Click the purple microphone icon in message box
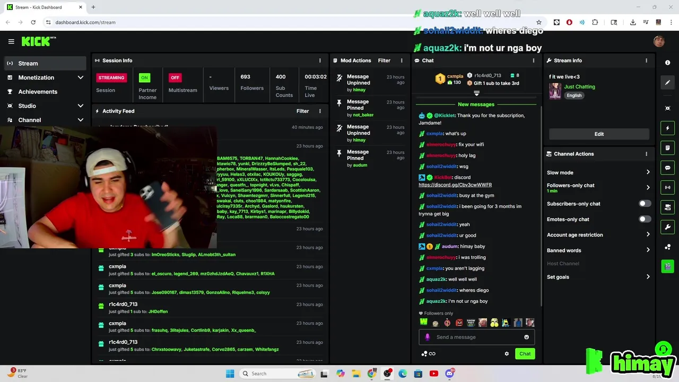This screenshot has width=679, height=382. coord(428,337)
